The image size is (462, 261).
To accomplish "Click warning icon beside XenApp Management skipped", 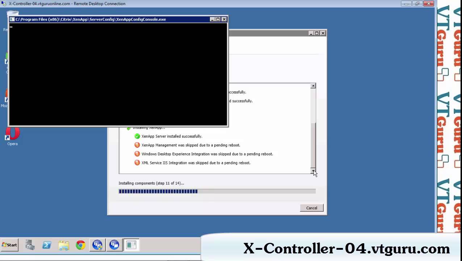I will pos(137,145).
